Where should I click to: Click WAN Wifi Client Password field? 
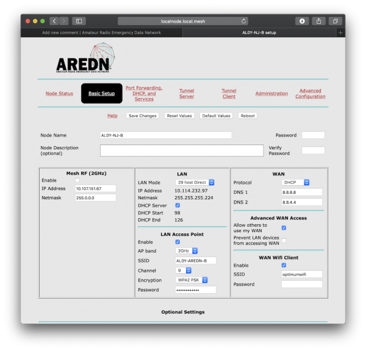[x=302, y=285]
